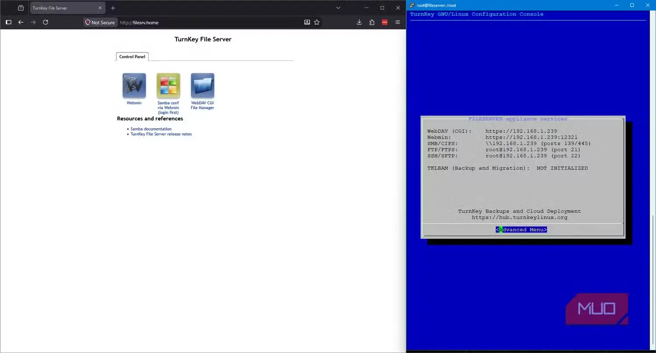The width and height of the screenshot is (656, 353).
Task: Click the browser Back arrow
Action: click(21, 22)
